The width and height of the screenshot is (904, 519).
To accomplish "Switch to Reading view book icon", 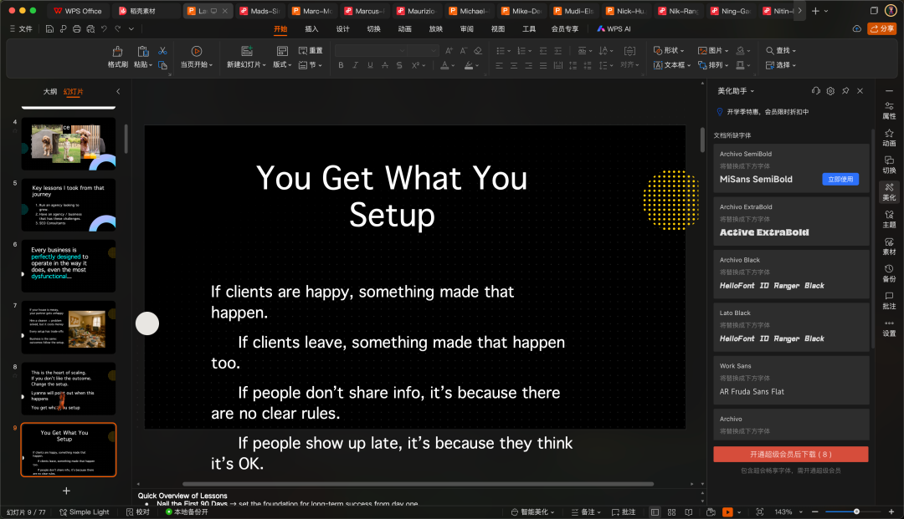I will (688, 512).
